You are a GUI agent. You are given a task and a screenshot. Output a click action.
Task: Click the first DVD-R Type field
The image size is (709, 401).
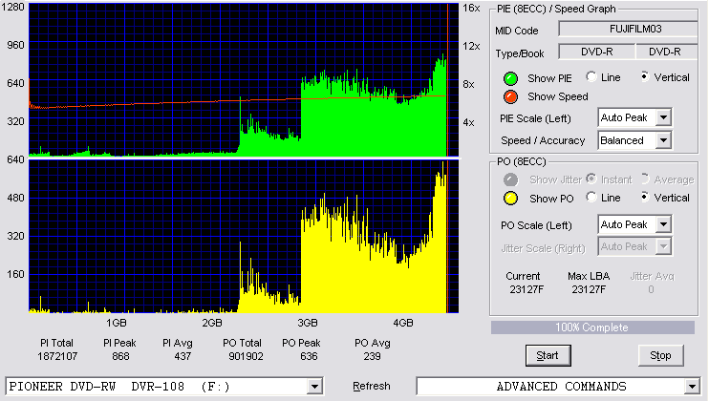click(597, 52)
